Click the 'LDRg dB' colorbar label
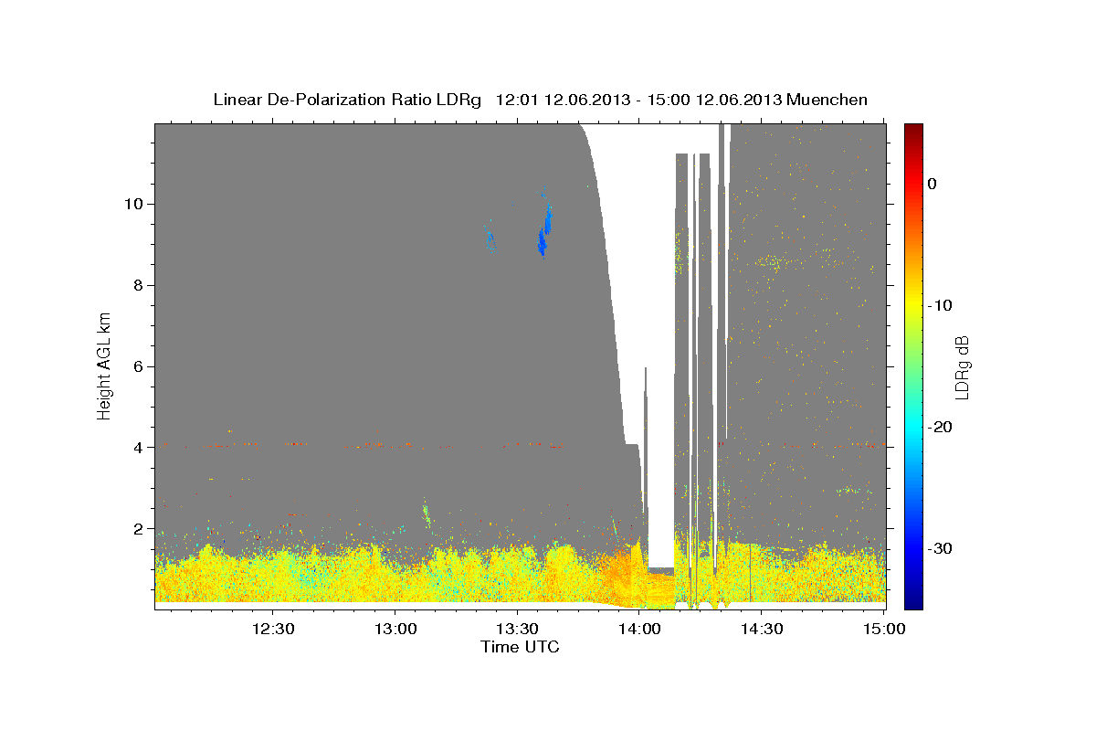The height and width of the screenshot is (731, 1096). pos(961,367)
